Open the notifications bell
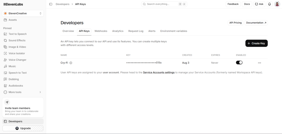282x134 pixels. (269, 4)
